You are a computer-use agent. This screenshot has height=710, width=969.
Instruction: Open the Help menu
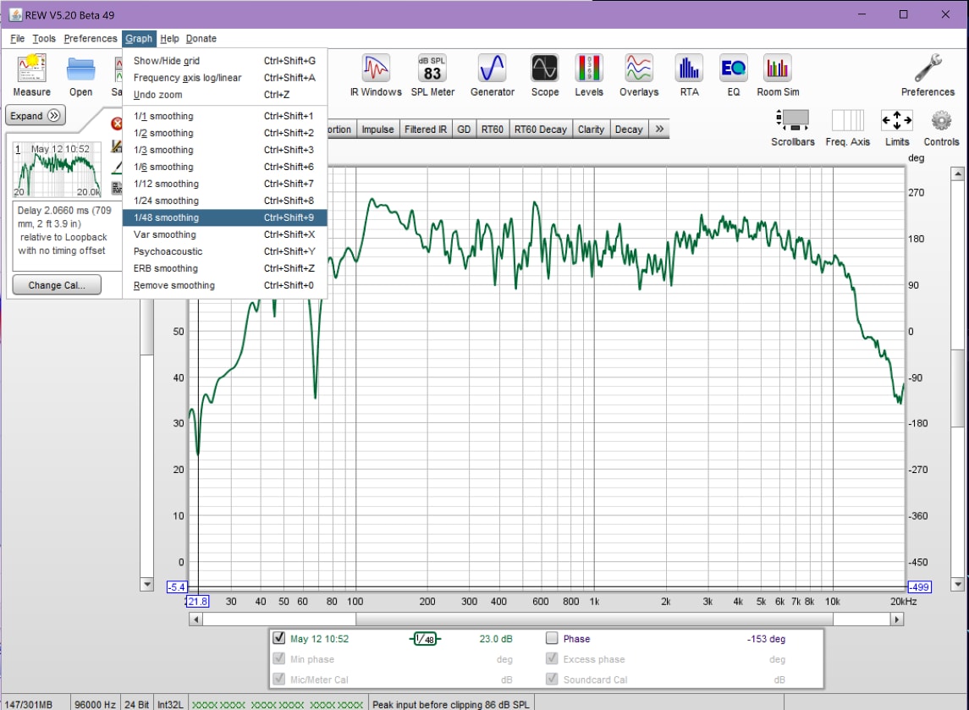tap(169, 38)
